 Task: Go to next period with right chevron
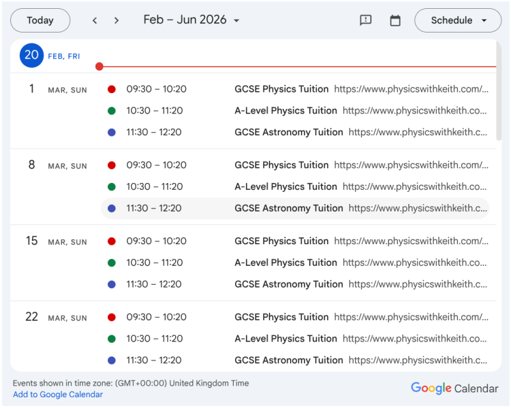pos(117,20)
